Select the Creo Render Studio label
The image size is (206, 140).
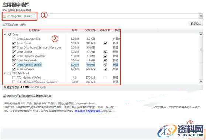point(29,65)
